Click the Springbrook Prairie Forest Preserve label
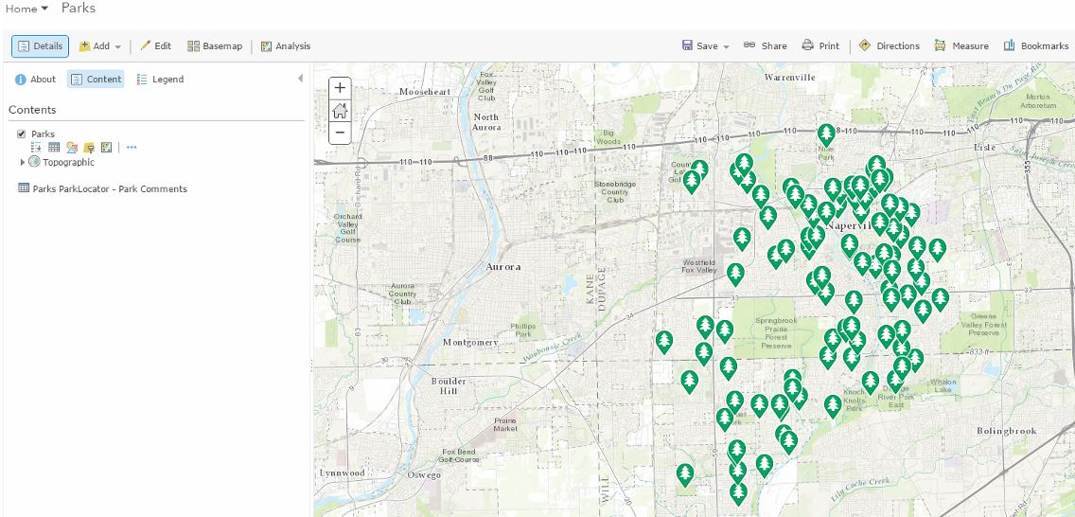Viewport: 1075px width, 517px height. [776, 333]
